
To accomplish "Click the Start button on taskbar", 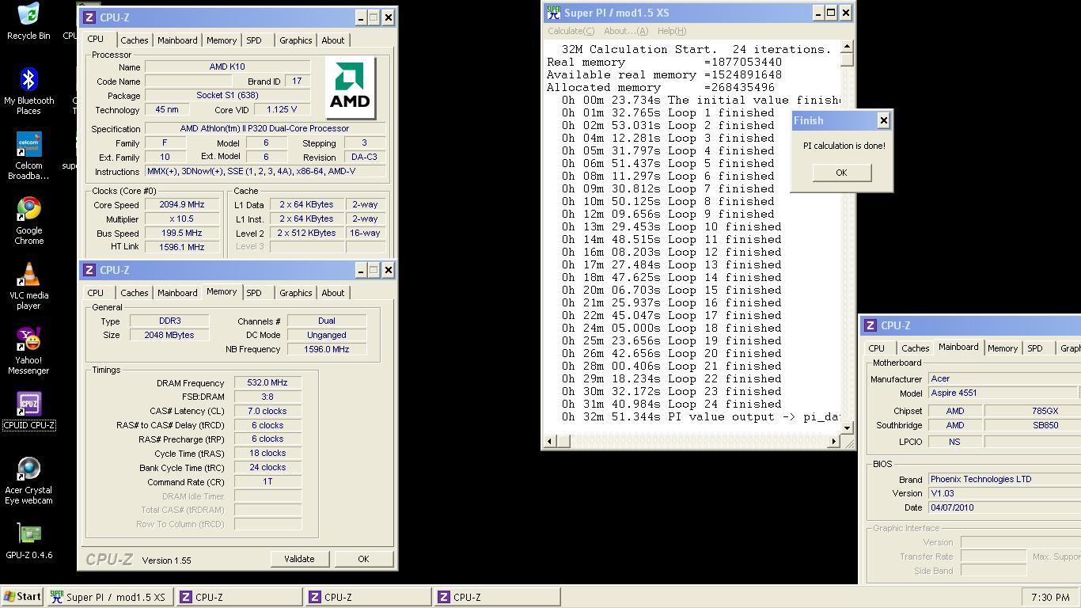I will pyautogui.click(x=22, y=597).
